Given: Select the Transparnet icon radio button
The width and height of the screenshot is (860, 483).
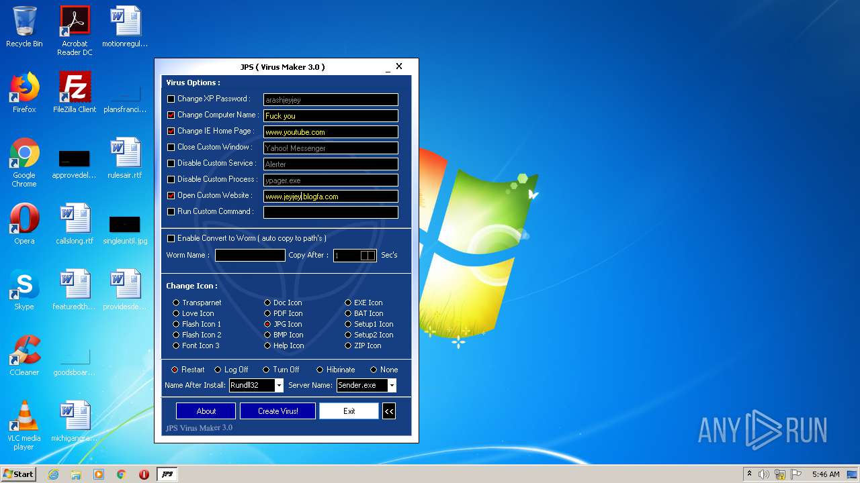Looking at the screenshot, I should (176, 303).
